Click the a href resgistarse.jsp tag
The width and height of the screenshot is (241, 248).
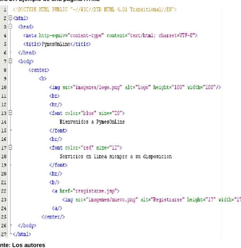85,191
